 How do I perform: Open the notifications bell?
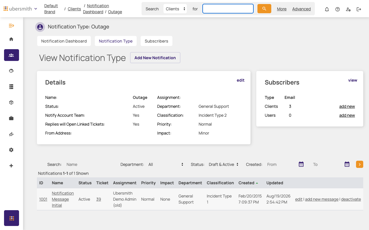pos(327,9)
